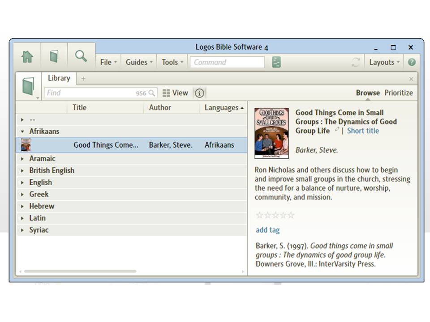
Task: Open the Guides menu
Action: click(x=139, y=62)
